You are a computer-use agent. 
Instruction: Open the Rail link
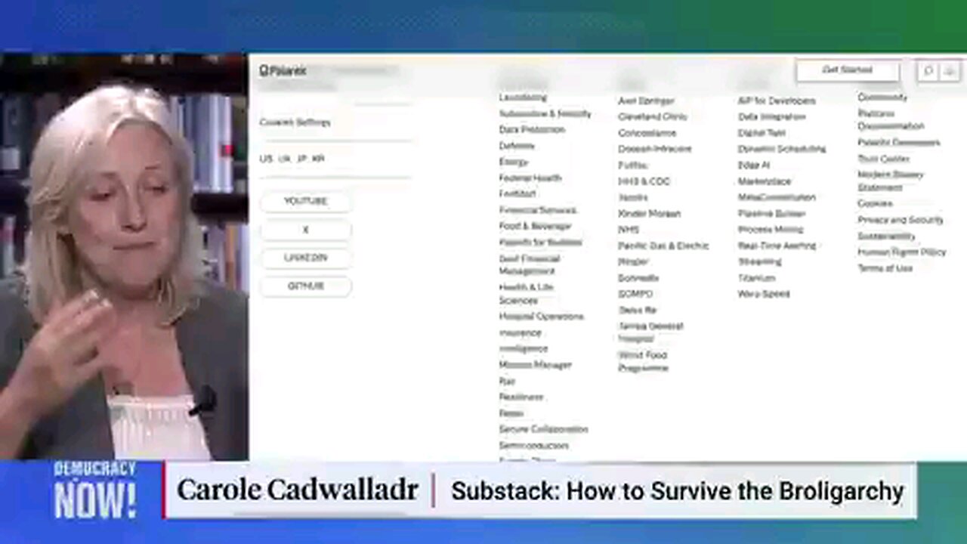(x=506, y=382)
